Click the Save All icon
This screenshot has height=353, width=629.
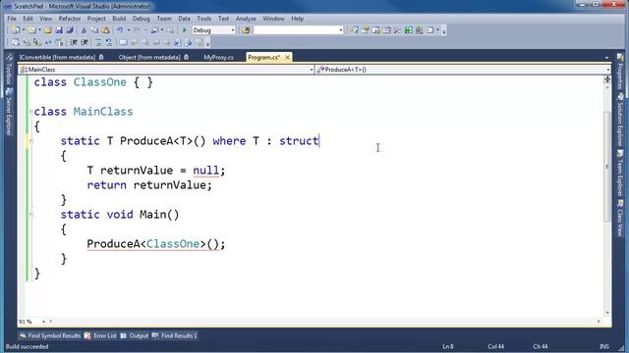coord(70,30)
